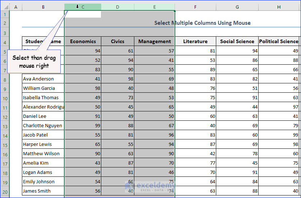Viewport: 301px width, 198px height.
Task: Select column E header
Action: pyautogui.click(x=154, y=7)
